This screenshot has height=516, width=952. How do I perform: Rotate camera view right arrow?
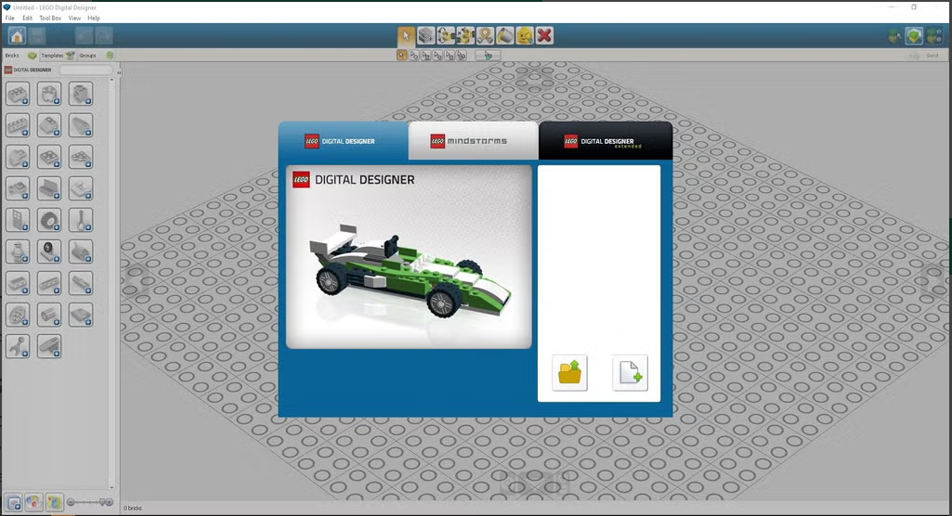[x=935, y=279]
